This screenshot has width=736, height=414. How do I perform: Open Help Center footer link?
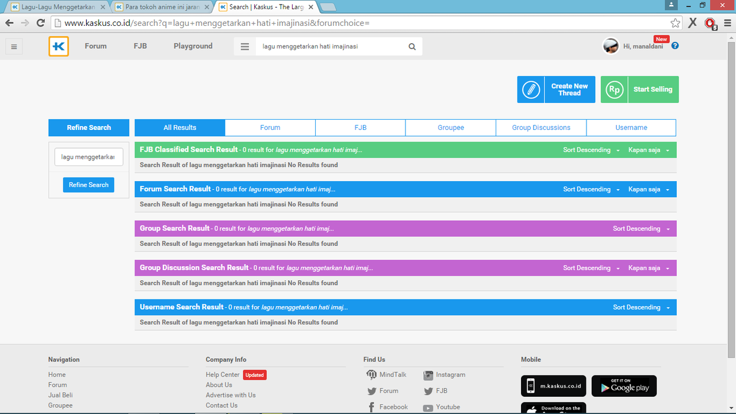[x=223, y=375]
